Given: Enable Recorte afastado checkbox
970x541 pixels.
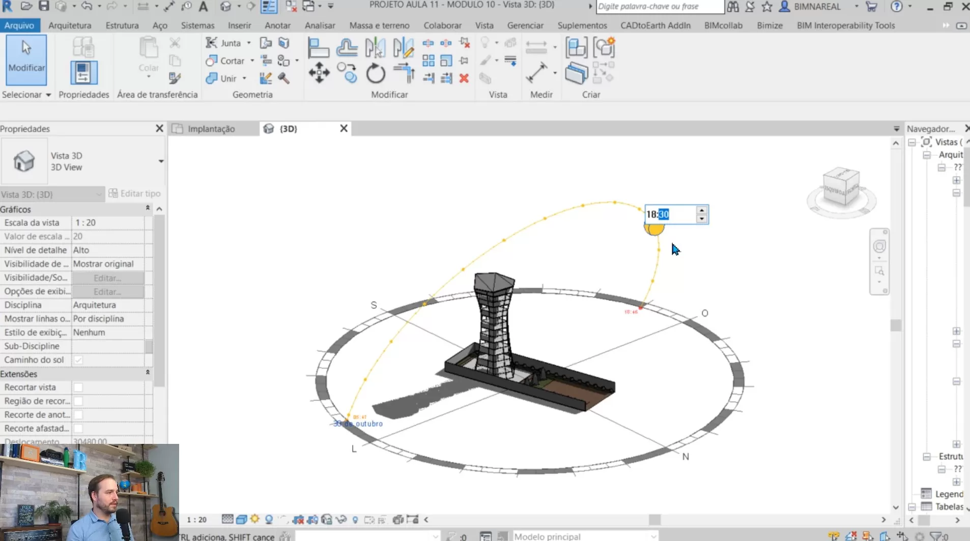Looking at the screenshot, I should pos(78,429).
